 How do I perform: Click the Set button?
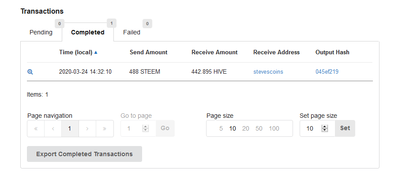(345, 128)
